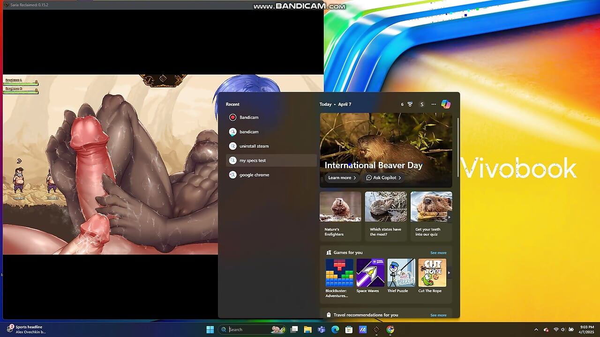Image resolution: width=600 pixels, height=337 pixels.
Task: Open the Windows Start menu
Action: click(210, 330)
